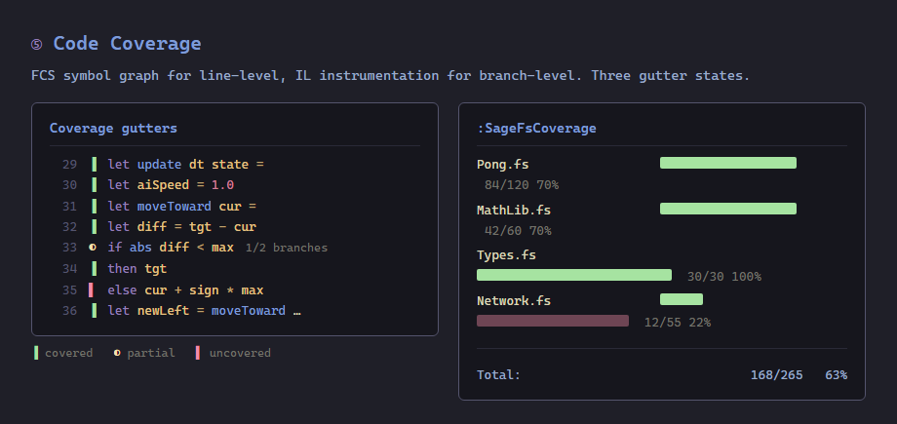Click the covered gutter marker on line 31
This screenshot has width=897, height=424.
point(94,207)
